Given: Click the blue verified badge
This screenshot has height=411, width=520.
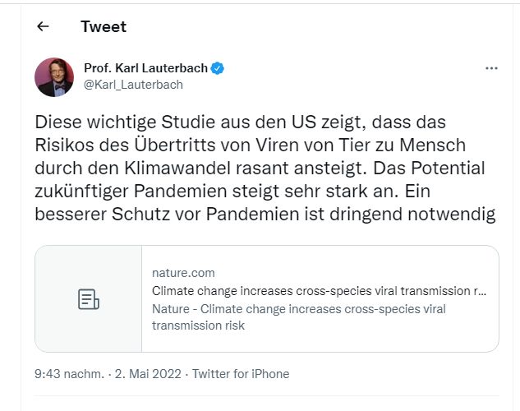Looking at the screenshot, I should click(x=220, y=67).
